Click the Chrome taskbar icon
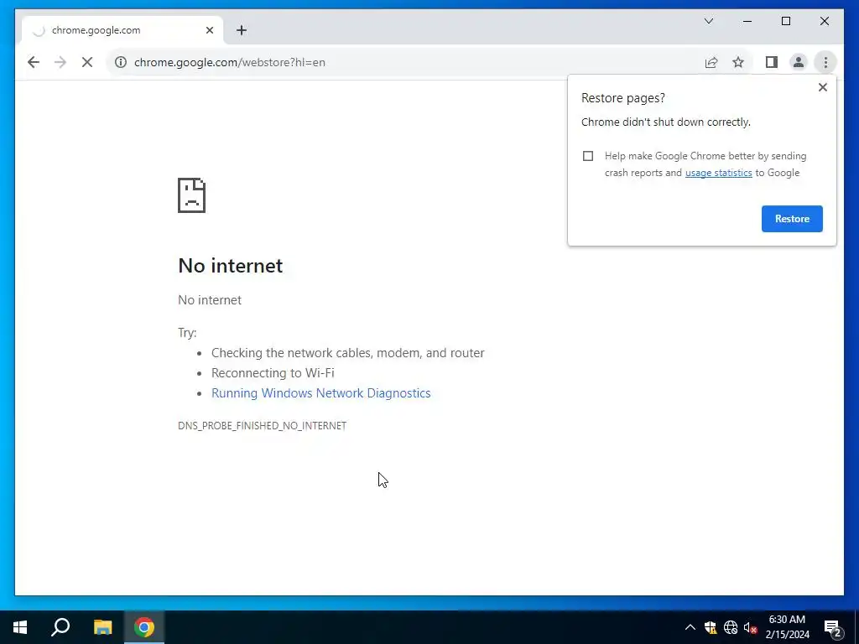Image resolution: width=859 pixels, height=644 pixels. pyautogui.click(x=144, y=627)
